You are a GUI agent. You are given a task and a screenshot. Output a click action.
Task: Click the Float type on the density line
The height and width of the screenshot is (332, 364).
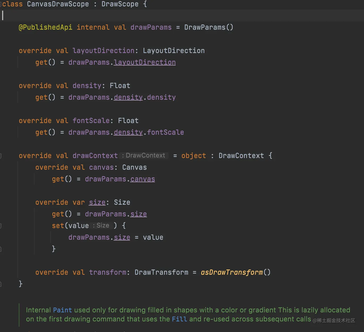(x=120, y=86)
